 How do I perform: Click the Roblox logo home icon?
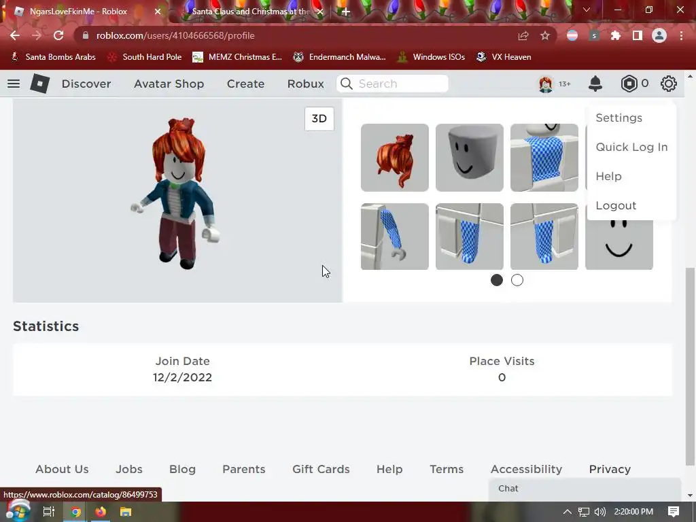[x=39, y=84]
